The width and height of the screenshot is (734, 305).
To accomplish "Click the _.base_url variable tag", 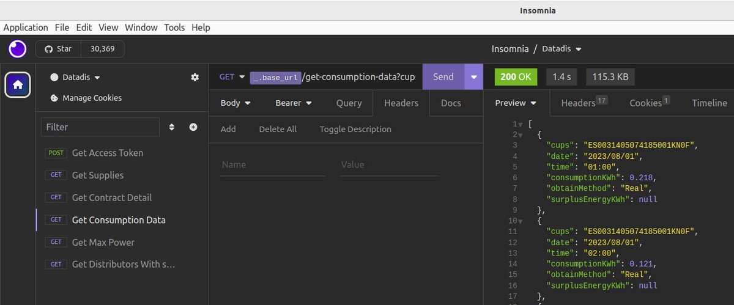I will click(x=275, y=77).
